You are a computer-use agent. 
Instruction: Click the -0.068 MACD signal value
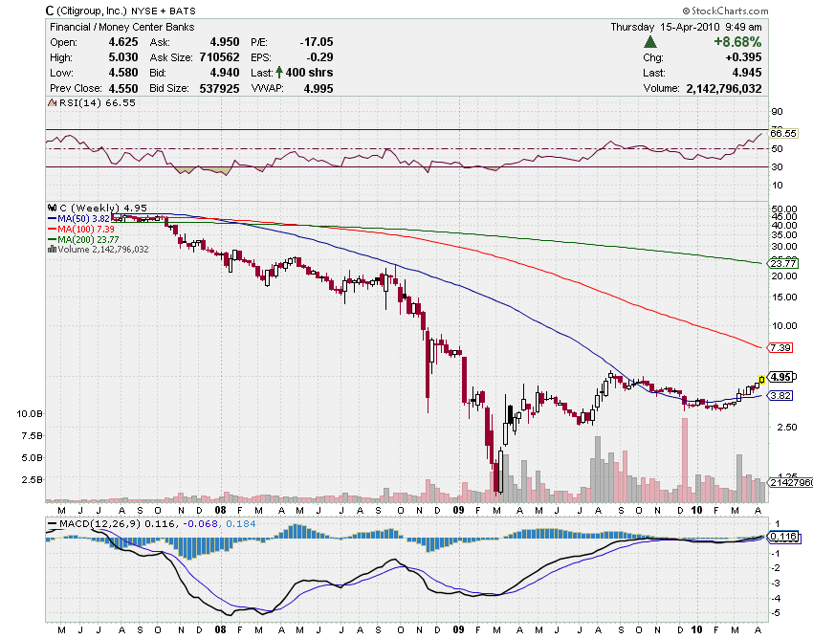pos(200,524)
